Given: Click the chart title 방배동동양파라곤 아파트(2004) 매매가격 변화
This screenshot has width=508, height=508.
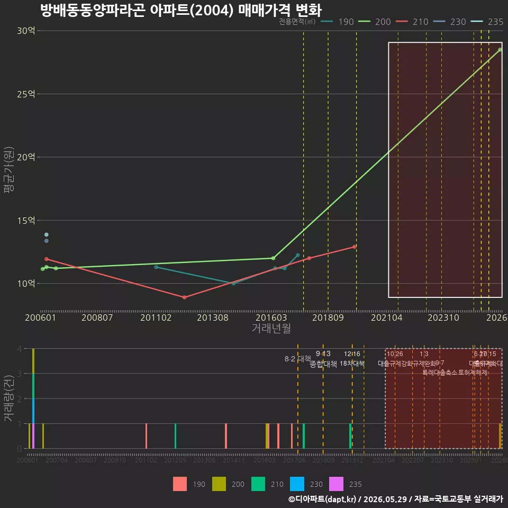Looking at the screenshot, I should pos(181,10).
